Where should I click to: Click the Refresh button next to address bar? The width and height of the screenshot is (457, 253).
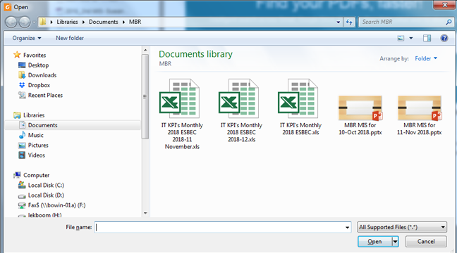click(x=349, y=22)
